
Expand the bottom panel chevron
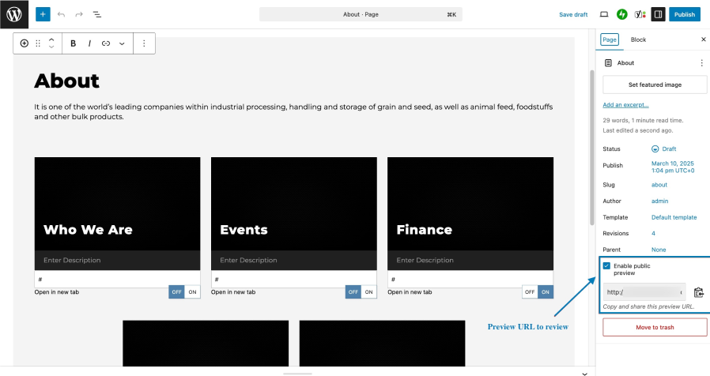click(584, 374)
